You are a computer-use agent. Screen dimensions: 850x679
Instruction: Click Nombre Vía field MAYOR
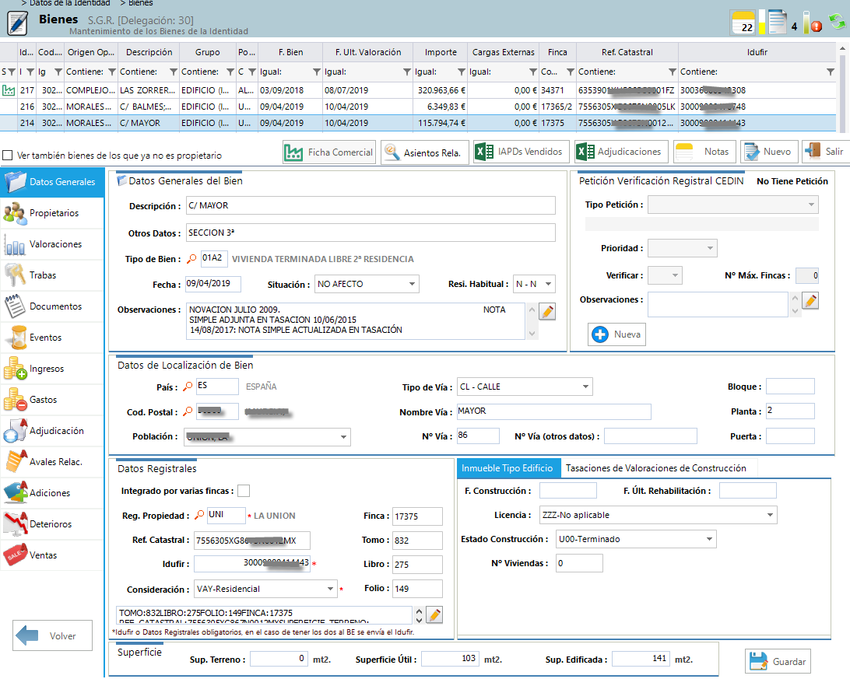pyautogui.click(x=553, y=411)
